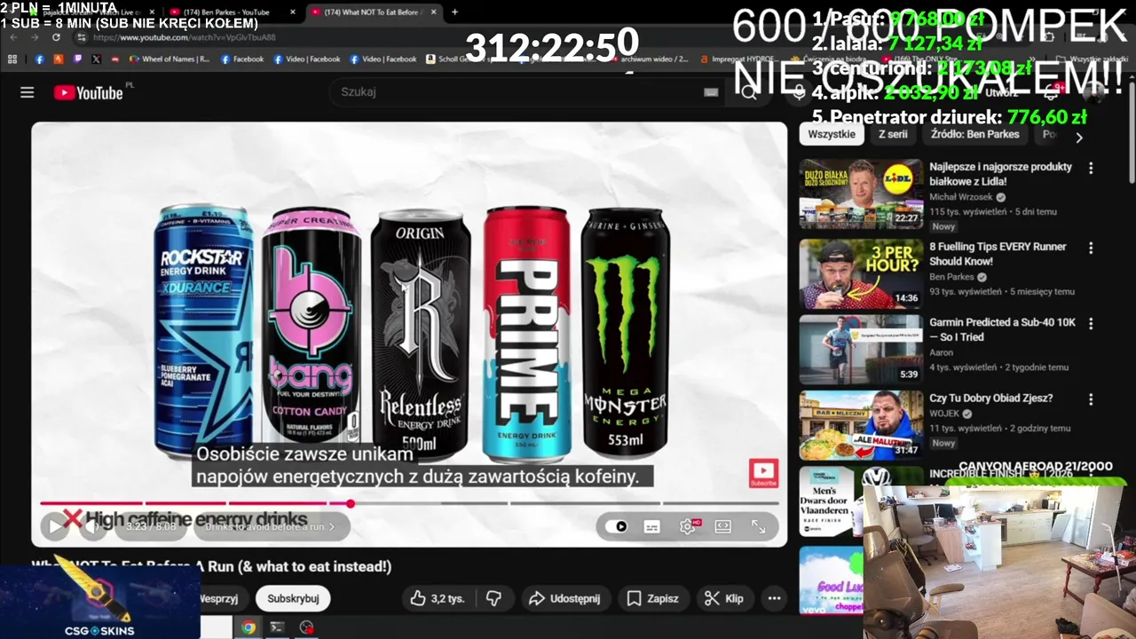Close the 'Ben Parkes - YouTube' tab

pos(293,12)
